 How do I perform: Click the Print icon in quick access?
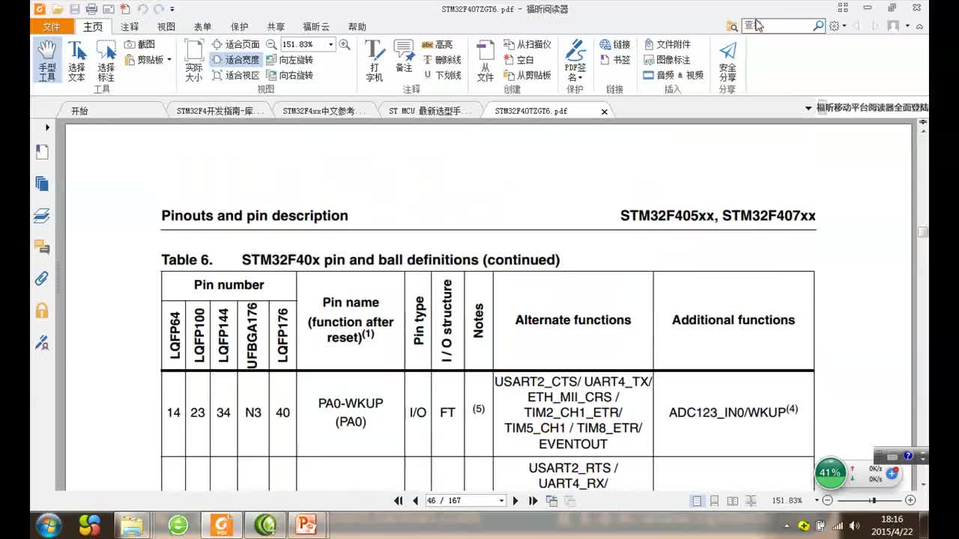(91, 9)
